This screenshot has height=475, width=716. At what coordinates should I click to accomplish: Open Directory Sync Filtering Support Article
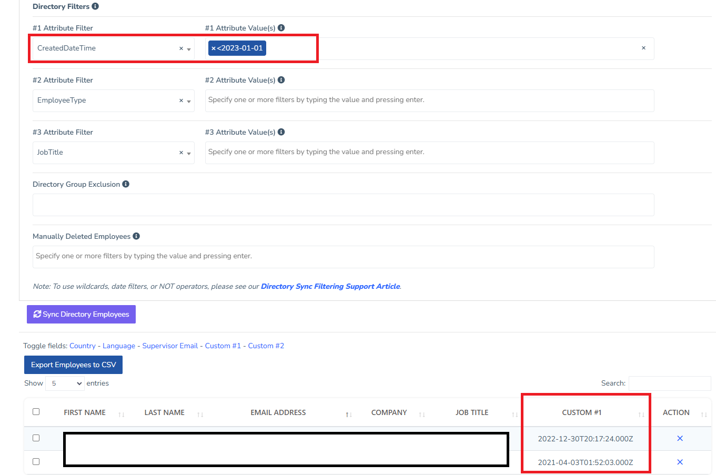pos(330,287)
